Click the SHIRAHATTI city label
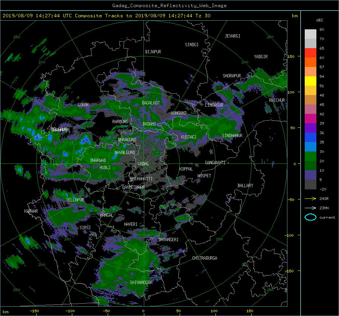 tap(141, 179)
